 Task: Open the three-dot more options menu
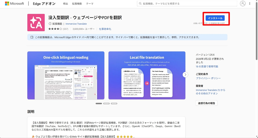click(250, 4)
